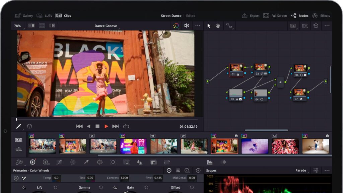Open the Power Window palette icon
The width and height of the screenshot is (343, 193).
(x=99, y=162)
